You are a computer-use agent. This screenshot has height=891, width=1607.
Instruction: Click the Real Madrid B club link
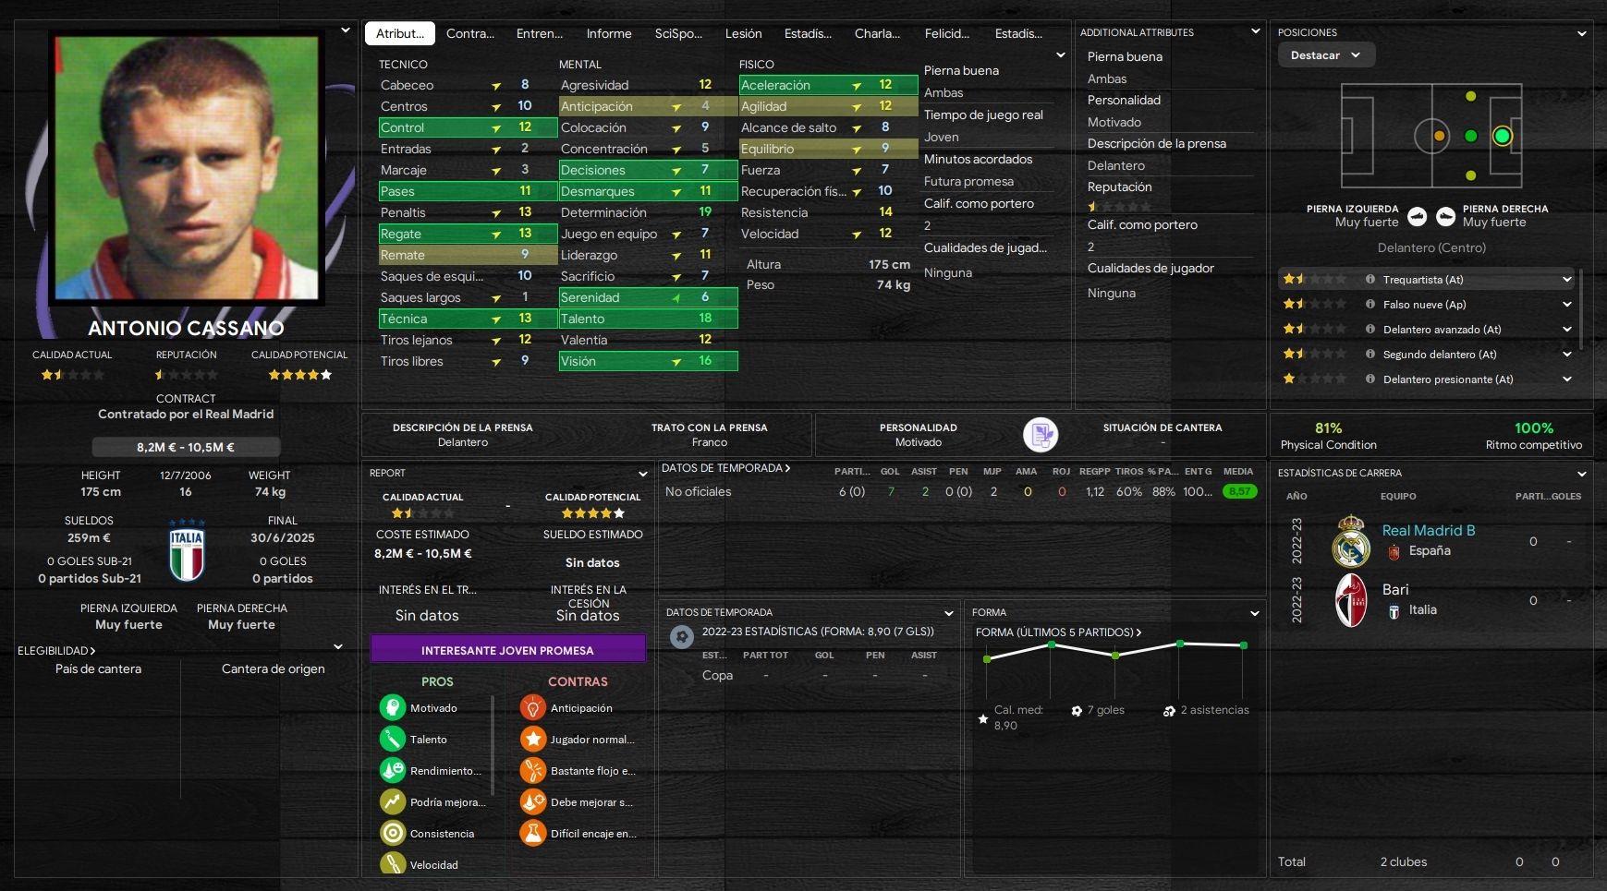[1429, 530]
